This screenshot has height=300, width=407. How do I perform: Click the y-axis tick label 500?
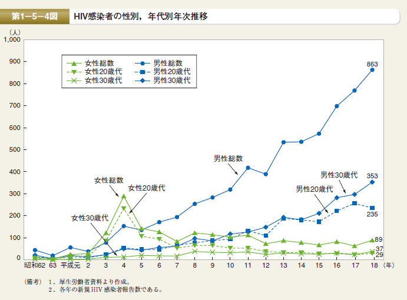click(15, 149)
